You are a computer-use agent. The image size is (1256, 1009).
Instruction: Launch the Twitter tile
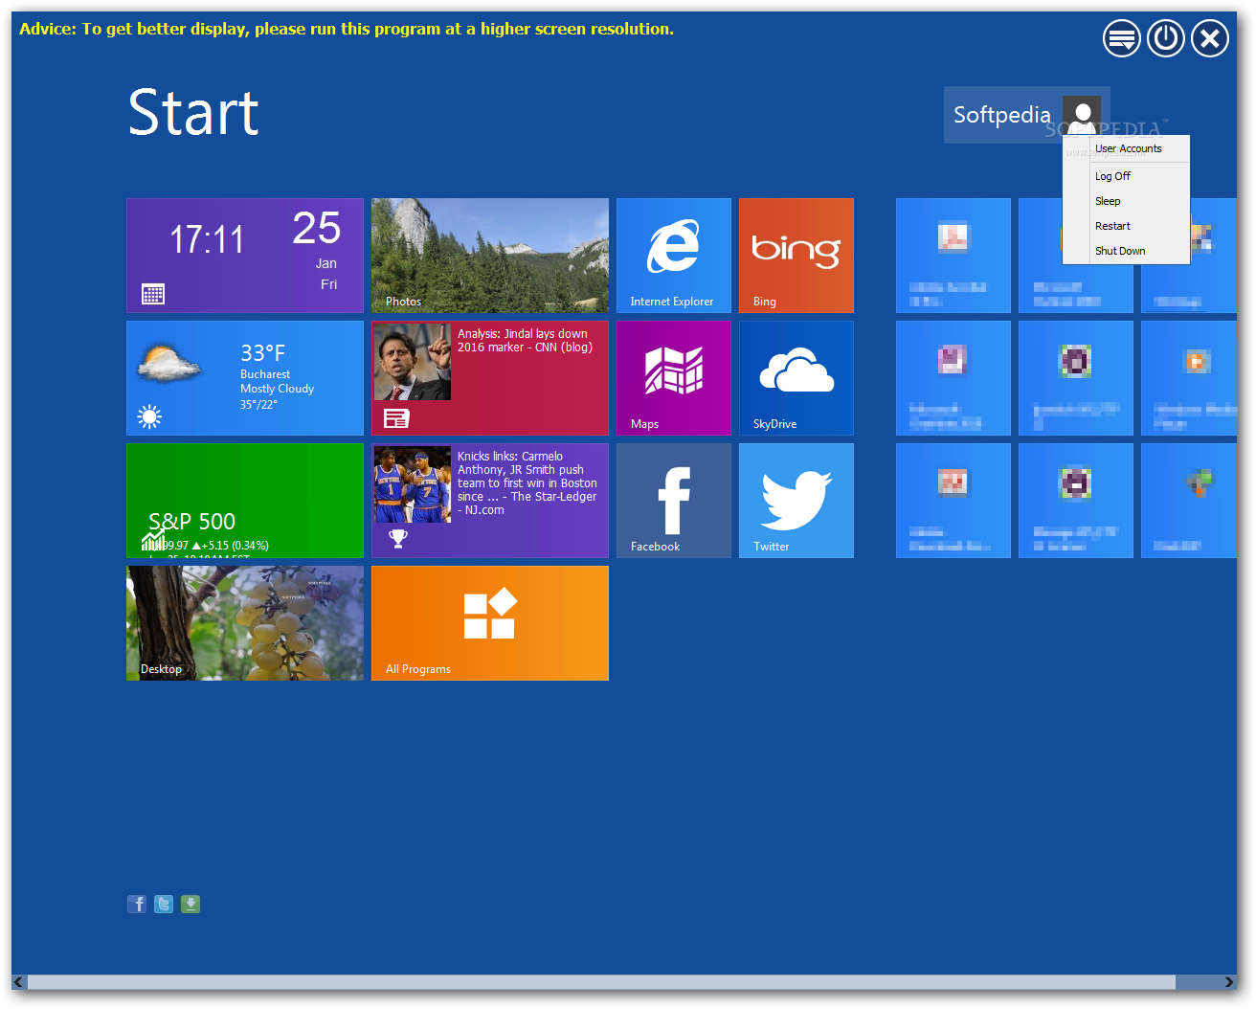[796, 501]
